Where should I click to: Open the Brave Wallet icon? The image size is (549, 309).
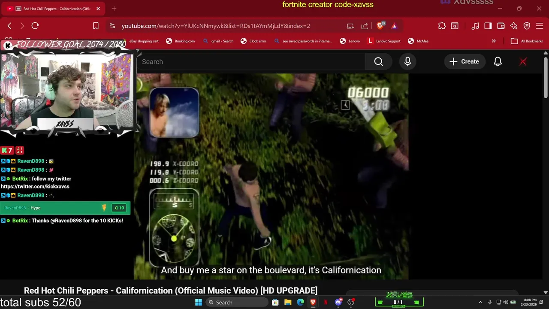[x=501, y=26]
